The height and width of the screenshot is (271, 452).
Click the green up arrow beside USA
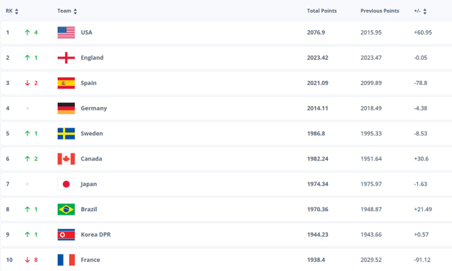(28, 32)
